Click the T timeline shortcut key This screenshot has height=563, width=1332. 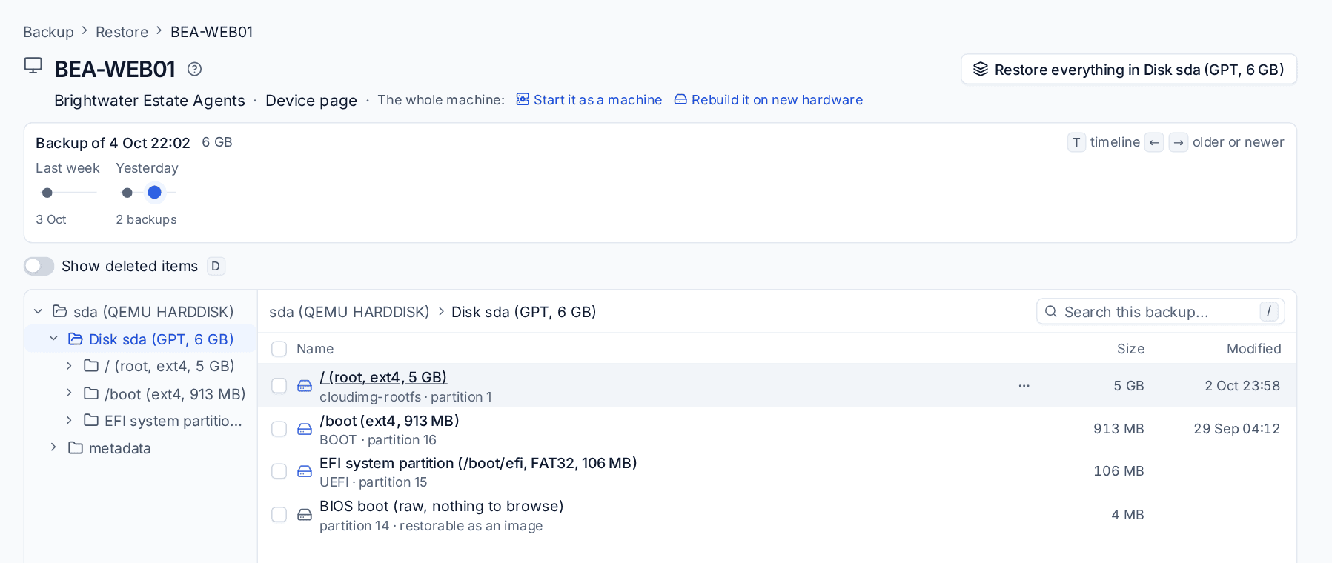tap(1076, 142)
